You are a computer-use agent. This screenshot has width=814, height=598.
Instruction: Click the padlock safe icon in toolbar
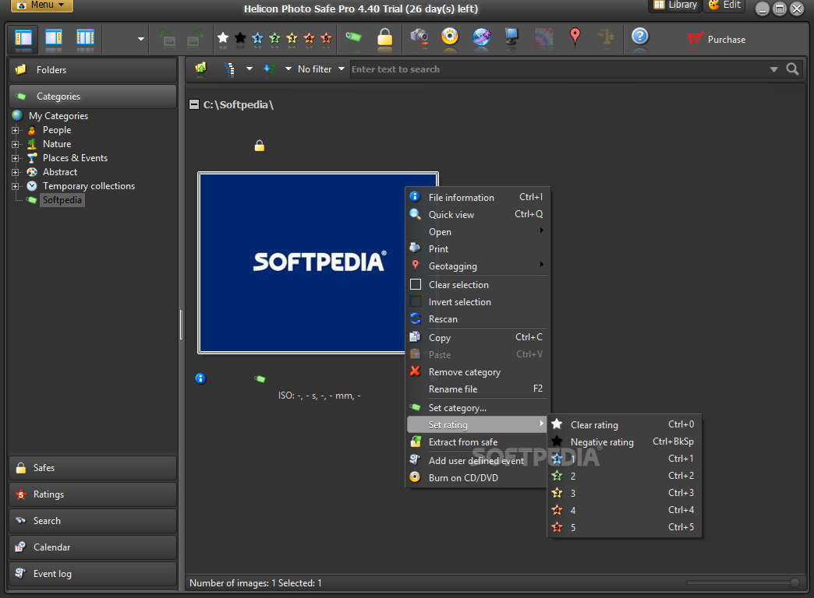tap(384, 37)
